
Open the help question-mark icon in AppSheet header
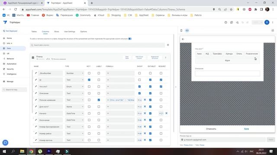226,22
